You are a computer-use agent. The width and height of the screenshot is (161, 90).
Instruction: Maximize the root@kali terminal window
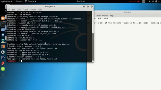pos(88,6)
